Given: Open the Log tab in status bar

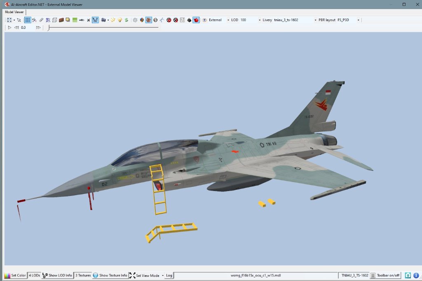Looking at the screenshot, I should pos(169,275).
